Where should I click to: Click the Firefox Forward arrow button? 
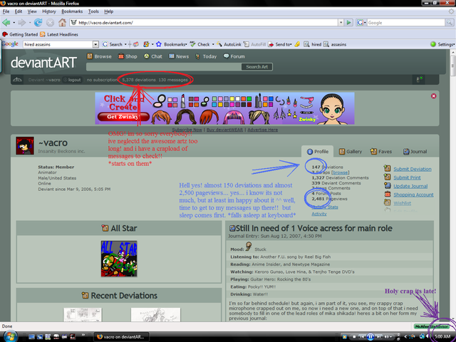click(x=21, y=22)
